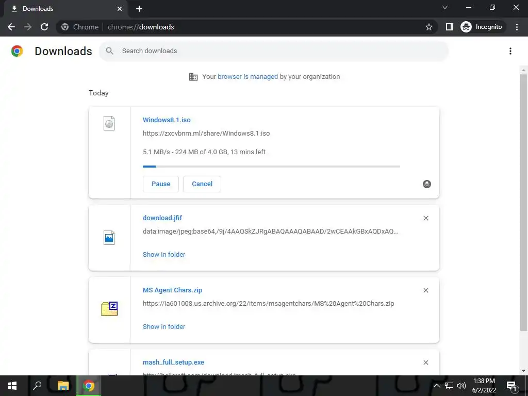Click the browser forward arrow
The height and width of the screenshot is (396, 528).
point(28,27)
